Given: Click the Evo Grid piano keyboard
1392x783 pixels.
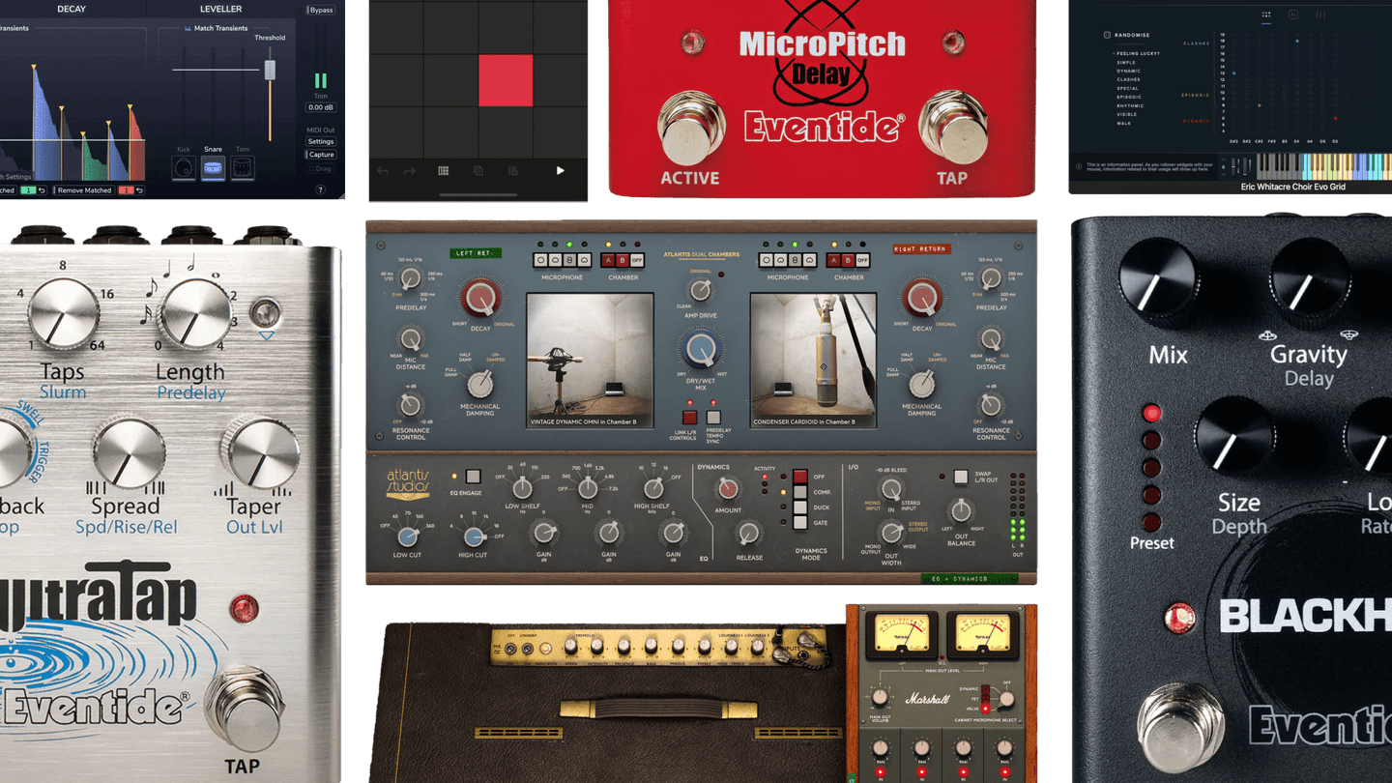Looking at the screenshot, I should pos(1324,166).
